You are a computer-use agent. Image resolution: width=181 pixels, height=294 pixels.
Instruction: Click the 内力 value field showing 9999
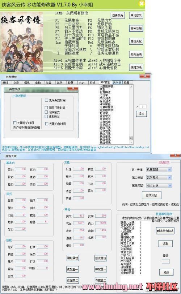101,223
